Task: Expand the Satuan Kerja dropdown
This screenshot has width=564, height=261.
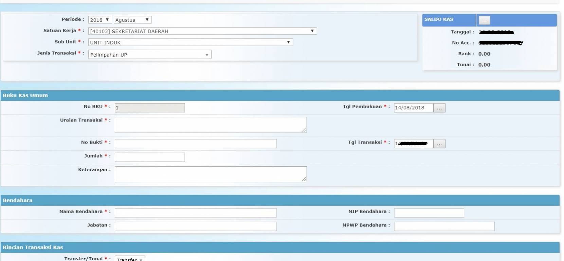Action: tap(202, 31)
